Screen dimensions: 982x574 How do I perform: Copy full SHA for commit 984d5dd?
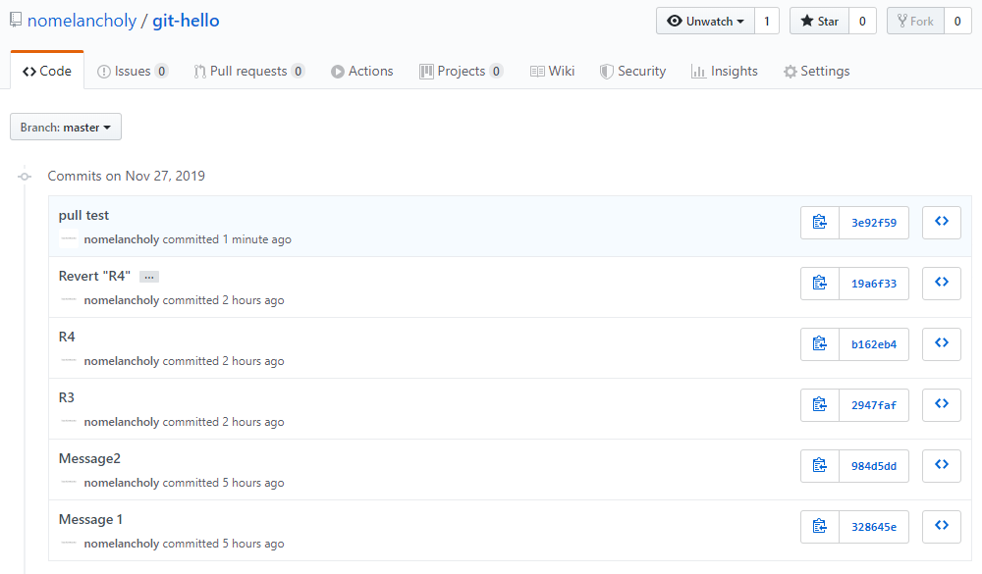click(x=820, y=466)
